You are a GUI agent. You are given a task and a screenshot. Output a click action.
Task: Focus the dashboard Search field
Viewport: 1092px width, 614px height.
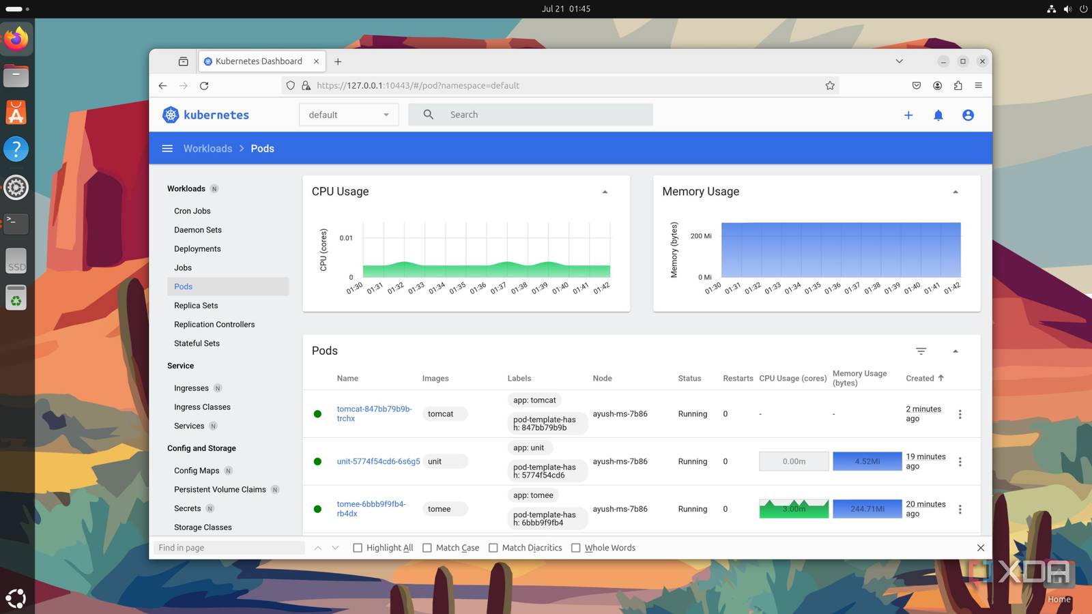530,115
